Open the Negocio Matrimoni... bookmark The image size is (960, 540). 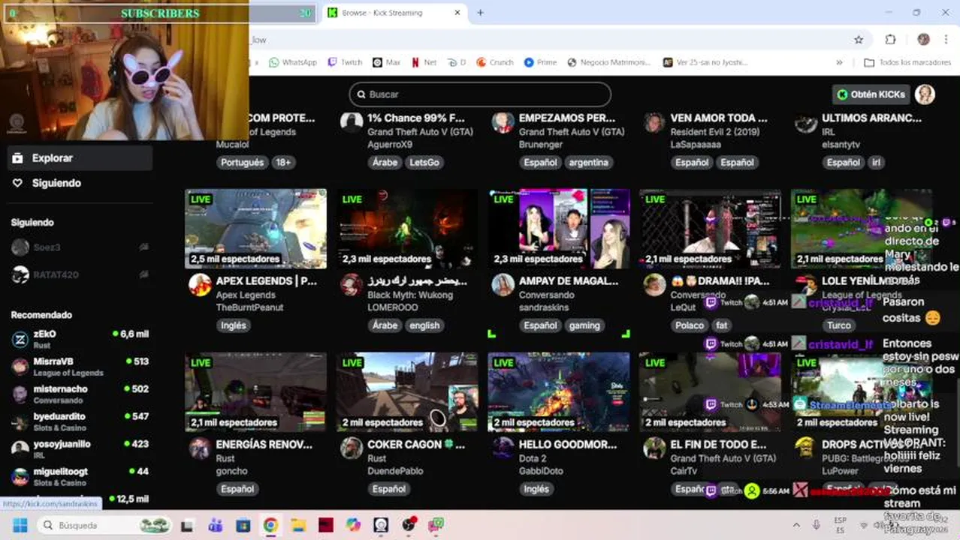pos(610,62)
